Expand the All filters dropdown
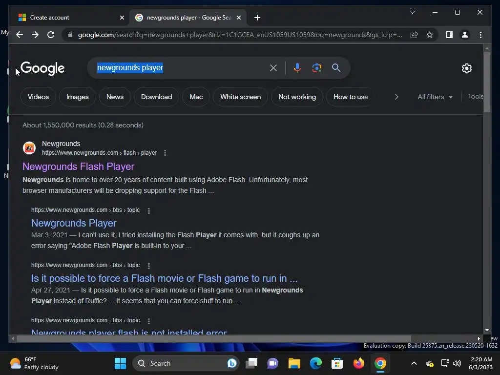The image size is (500, 375). (x=435, y=97)
